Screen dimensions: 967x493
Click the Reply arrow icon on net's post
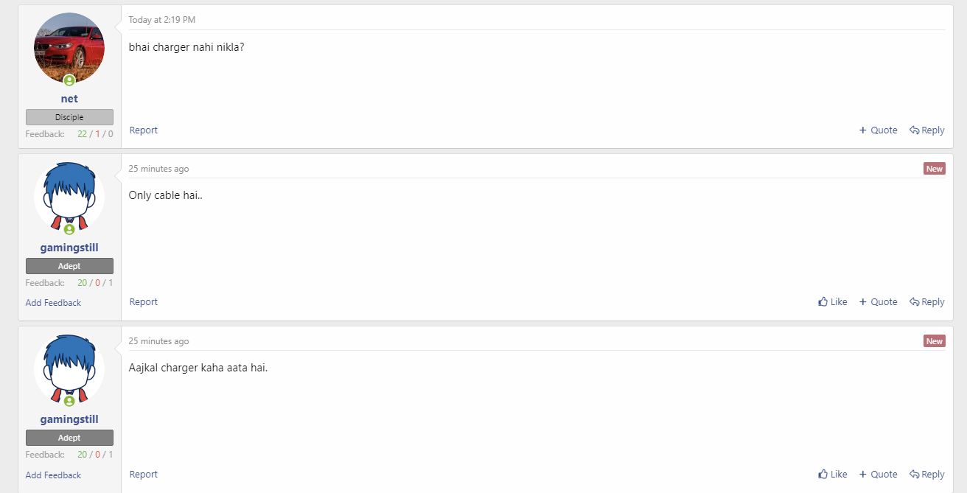click(914, 130)
